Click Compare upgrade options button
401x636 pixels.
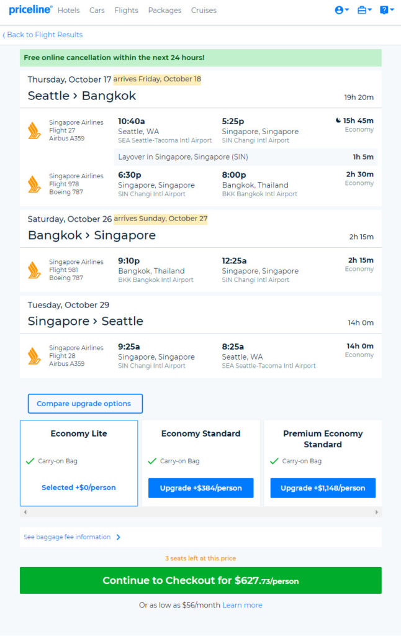[85, 404]
